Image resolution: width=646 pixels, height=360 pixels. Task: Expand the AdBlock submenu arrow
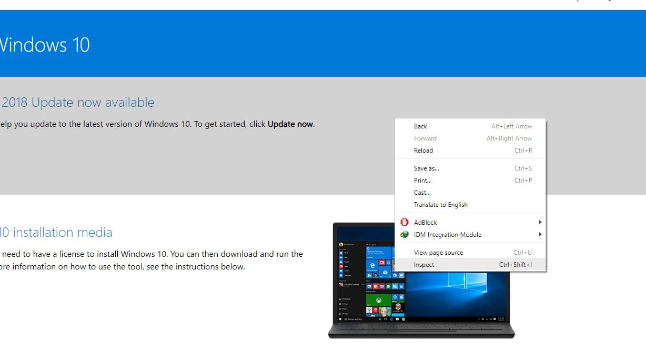click(x=540, y=222)
